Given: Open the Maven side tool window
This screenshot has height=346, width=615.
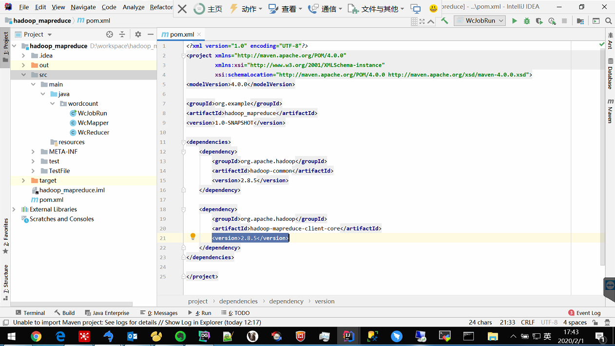Looking at the screenshot, I should [x=610, y=111].
